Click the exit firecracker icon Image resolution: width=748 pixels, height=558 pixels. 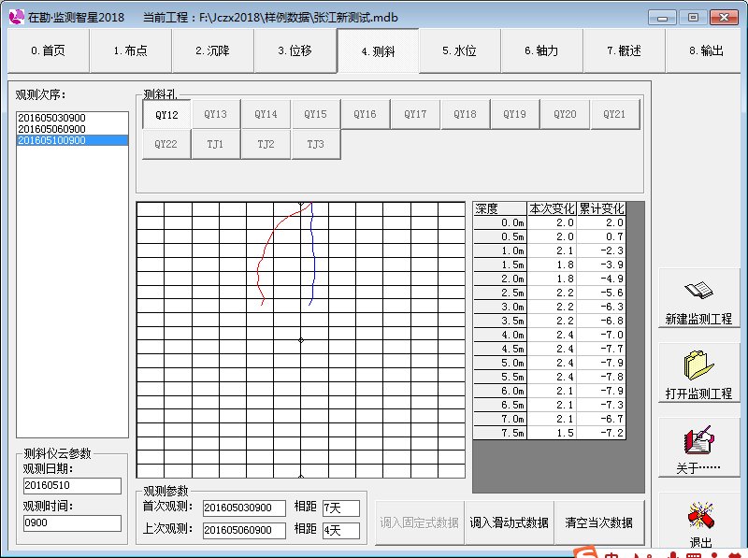tap(700, 515)
